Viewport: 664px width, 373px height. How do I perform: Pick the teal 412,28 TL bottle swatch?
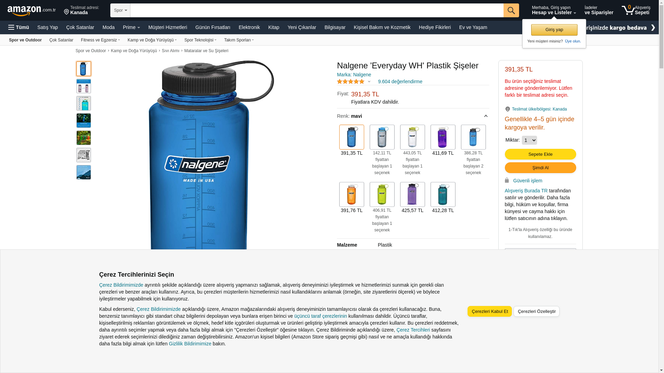pyautogui.click(x=443, y=194)
